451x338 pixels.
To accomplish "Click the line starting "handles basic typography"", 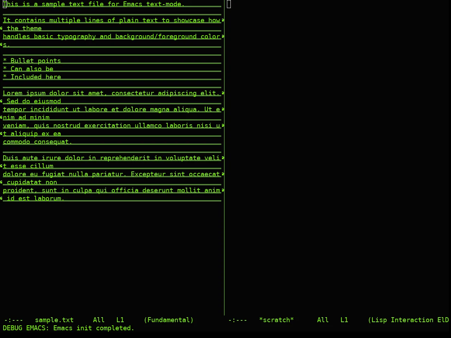I will (x=112, y=37).
